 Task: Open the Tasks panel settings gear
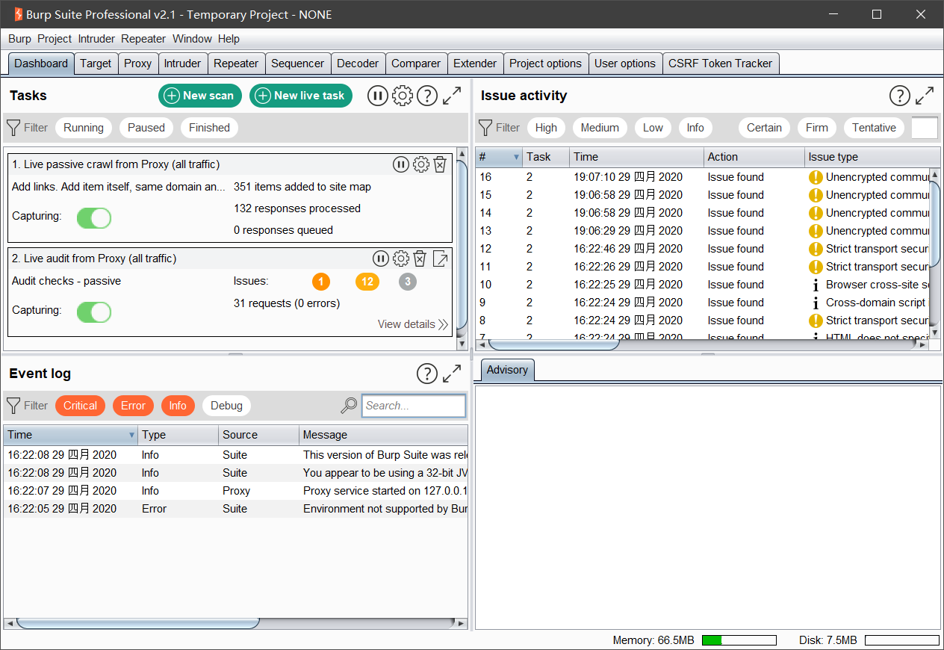(403, 96)
